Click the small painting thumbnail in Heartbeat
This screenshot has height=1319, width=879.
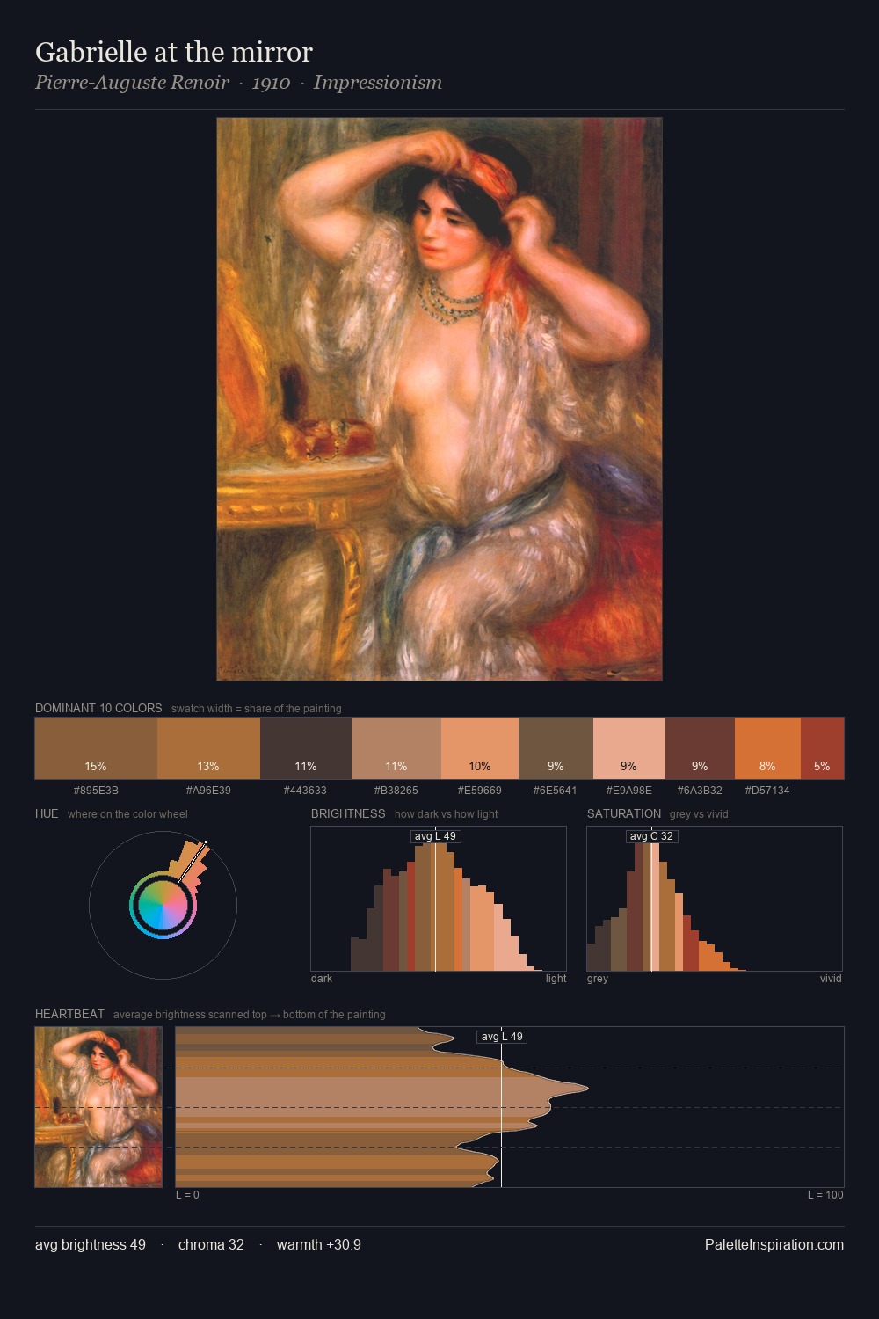[x=98, y=1107]
